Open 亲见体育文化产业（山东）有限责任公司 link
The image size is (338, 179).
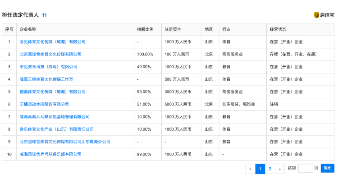click(56, 129)
